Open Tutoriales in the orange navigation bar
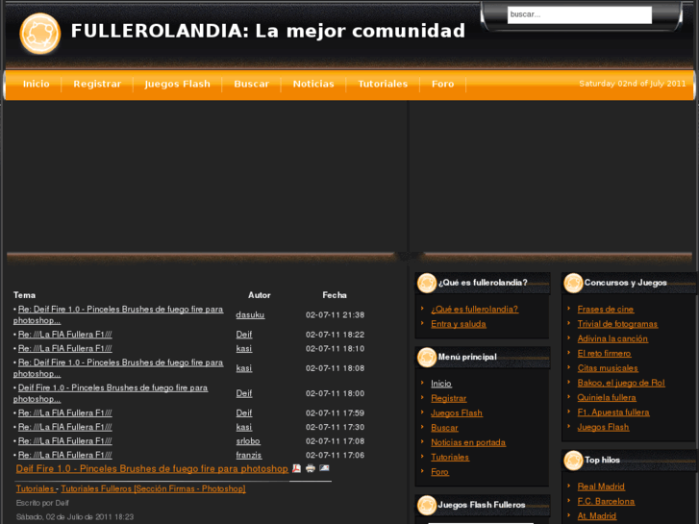 click(383, 84)
